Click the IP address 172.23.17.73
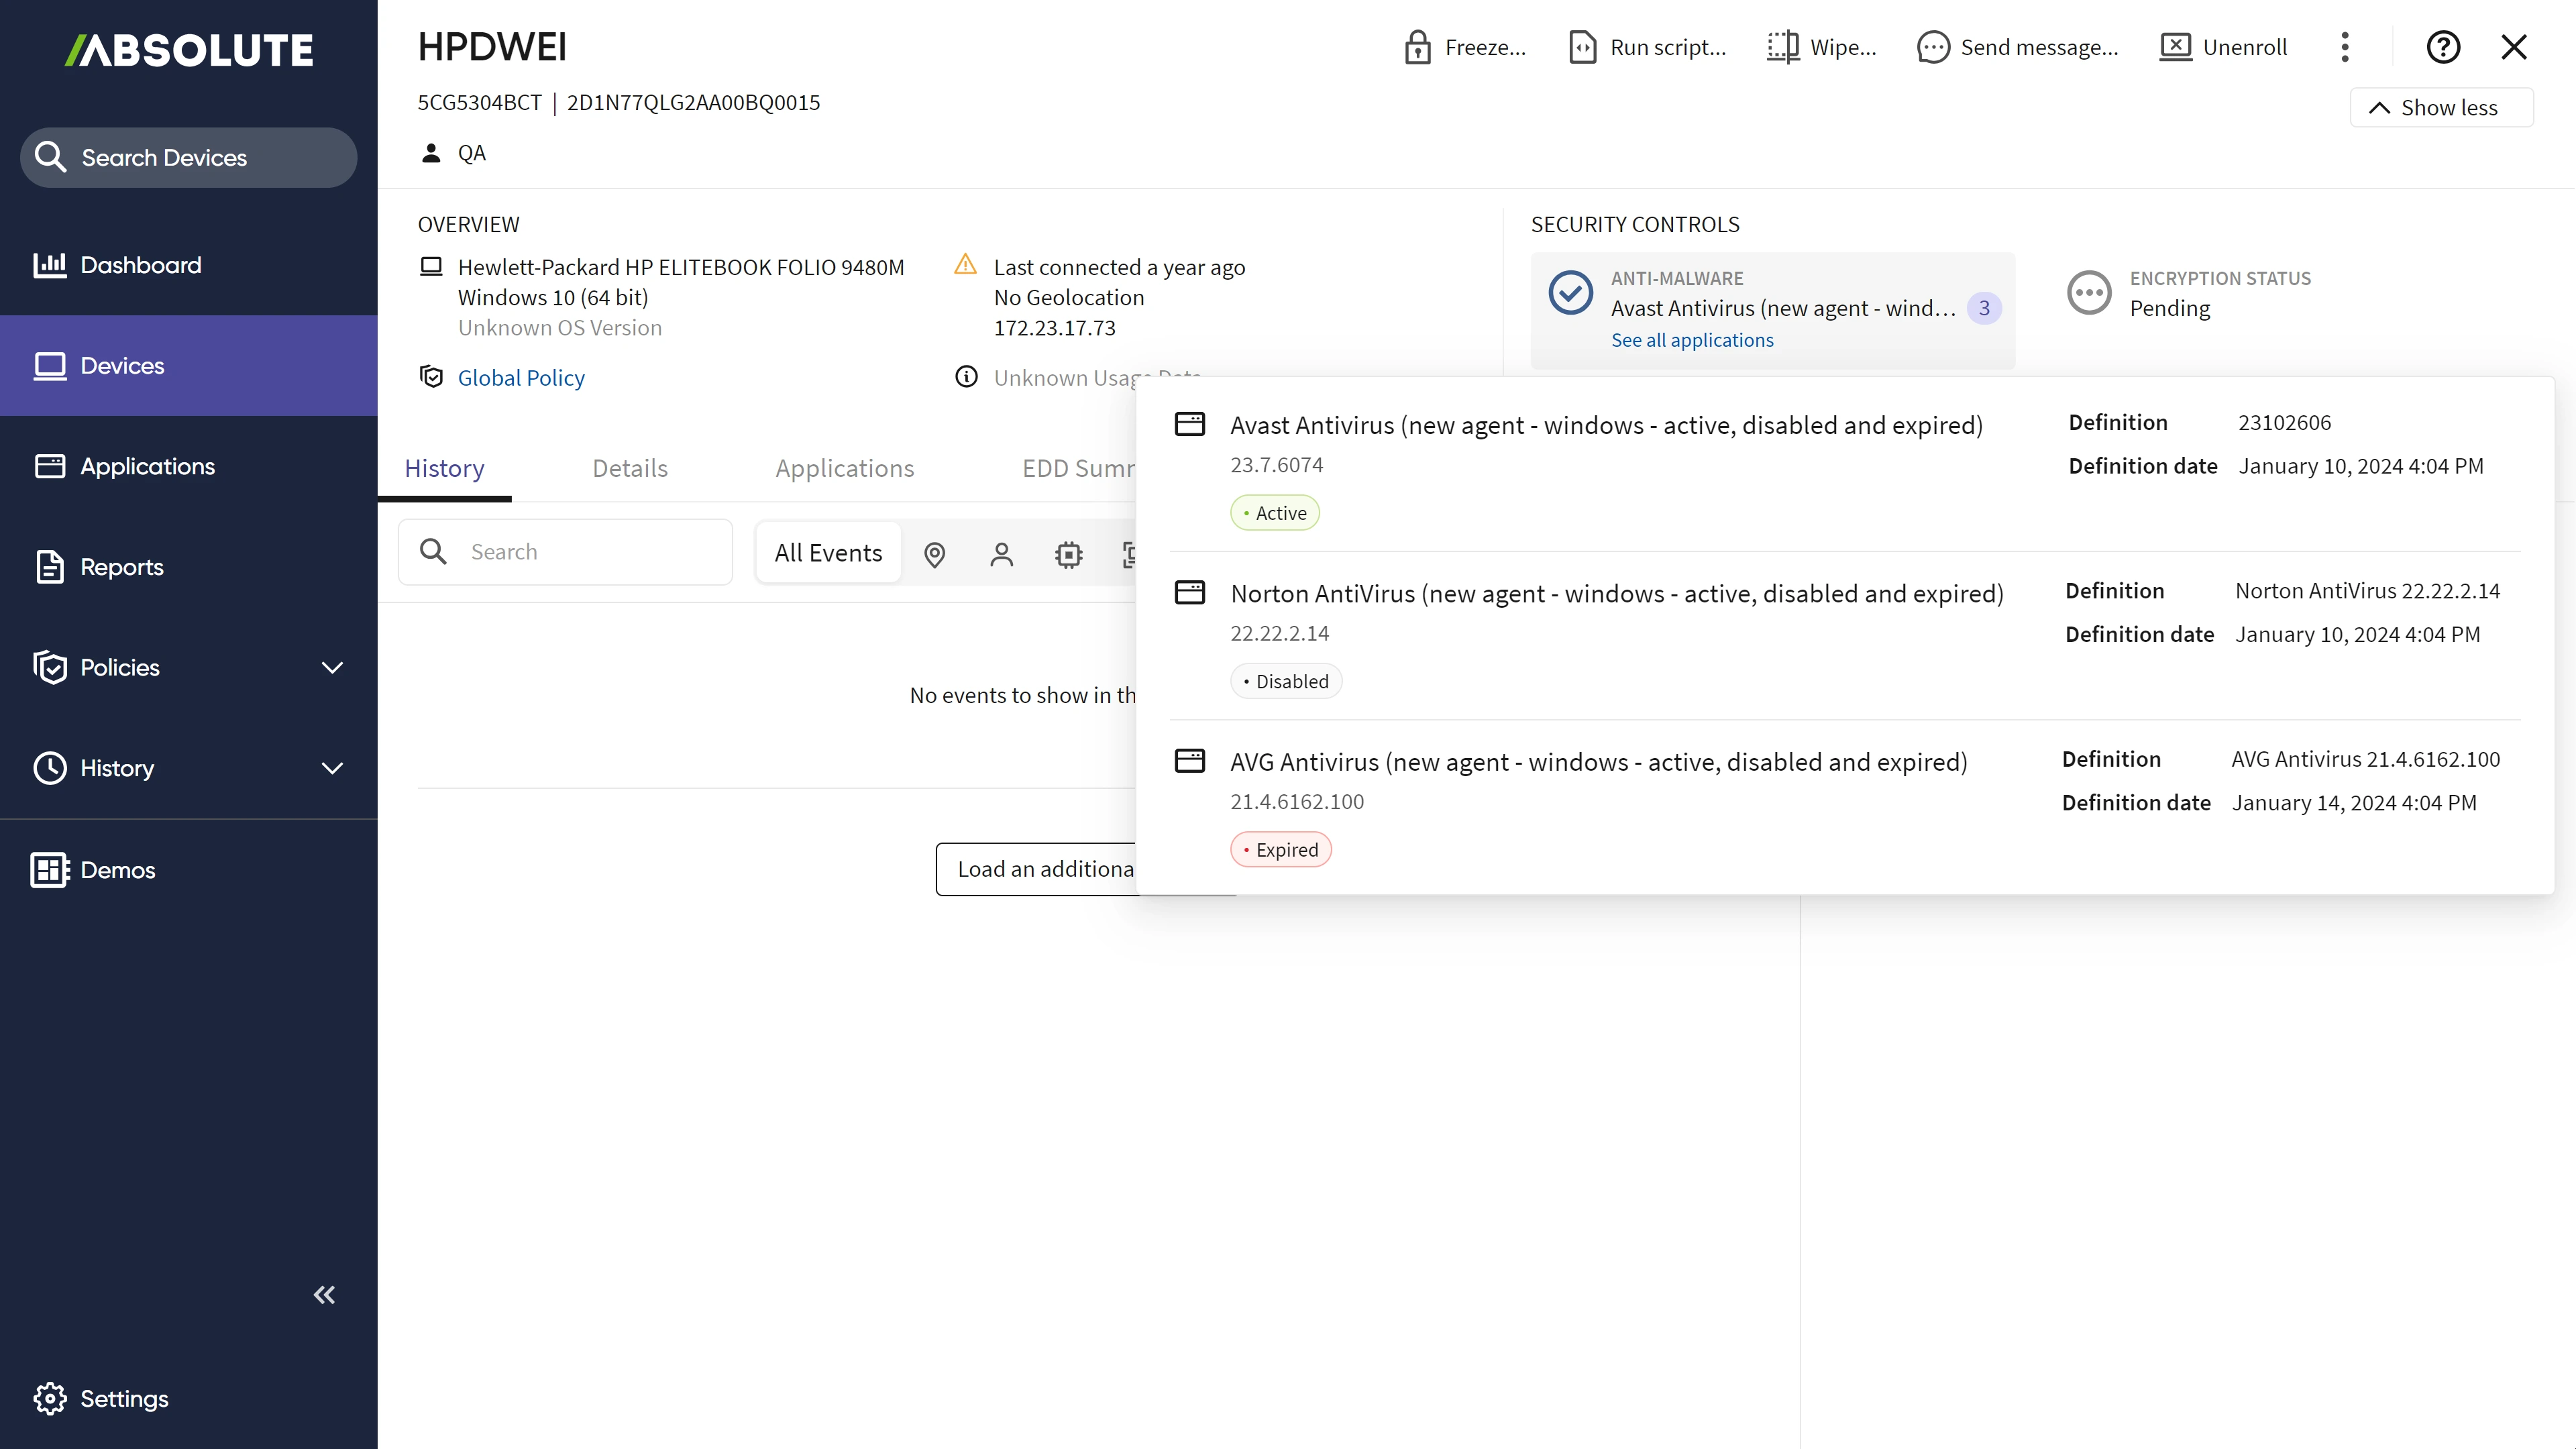The width and height of the screenshot is (2576, 1449). pyautogui.click(x=1054, y=328)
